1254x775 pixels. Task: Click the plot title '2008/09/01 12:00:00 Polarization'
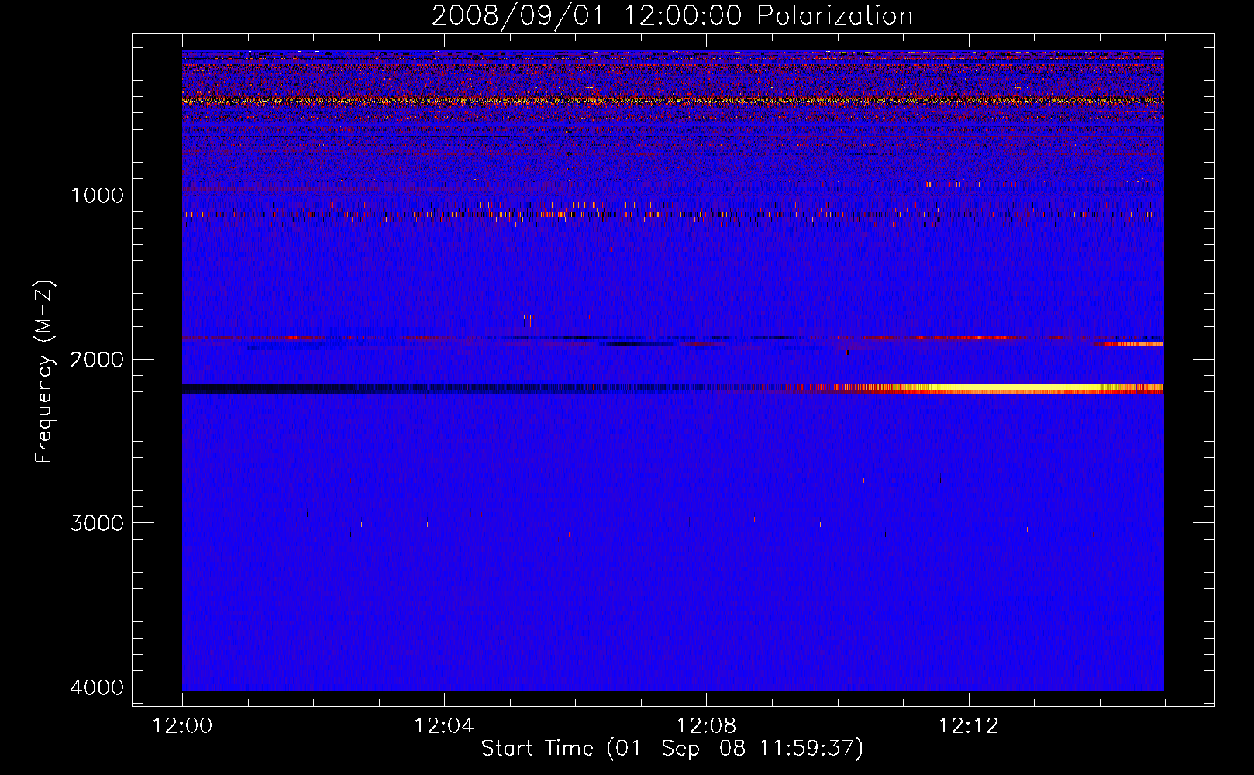click(x=672, y=16)
